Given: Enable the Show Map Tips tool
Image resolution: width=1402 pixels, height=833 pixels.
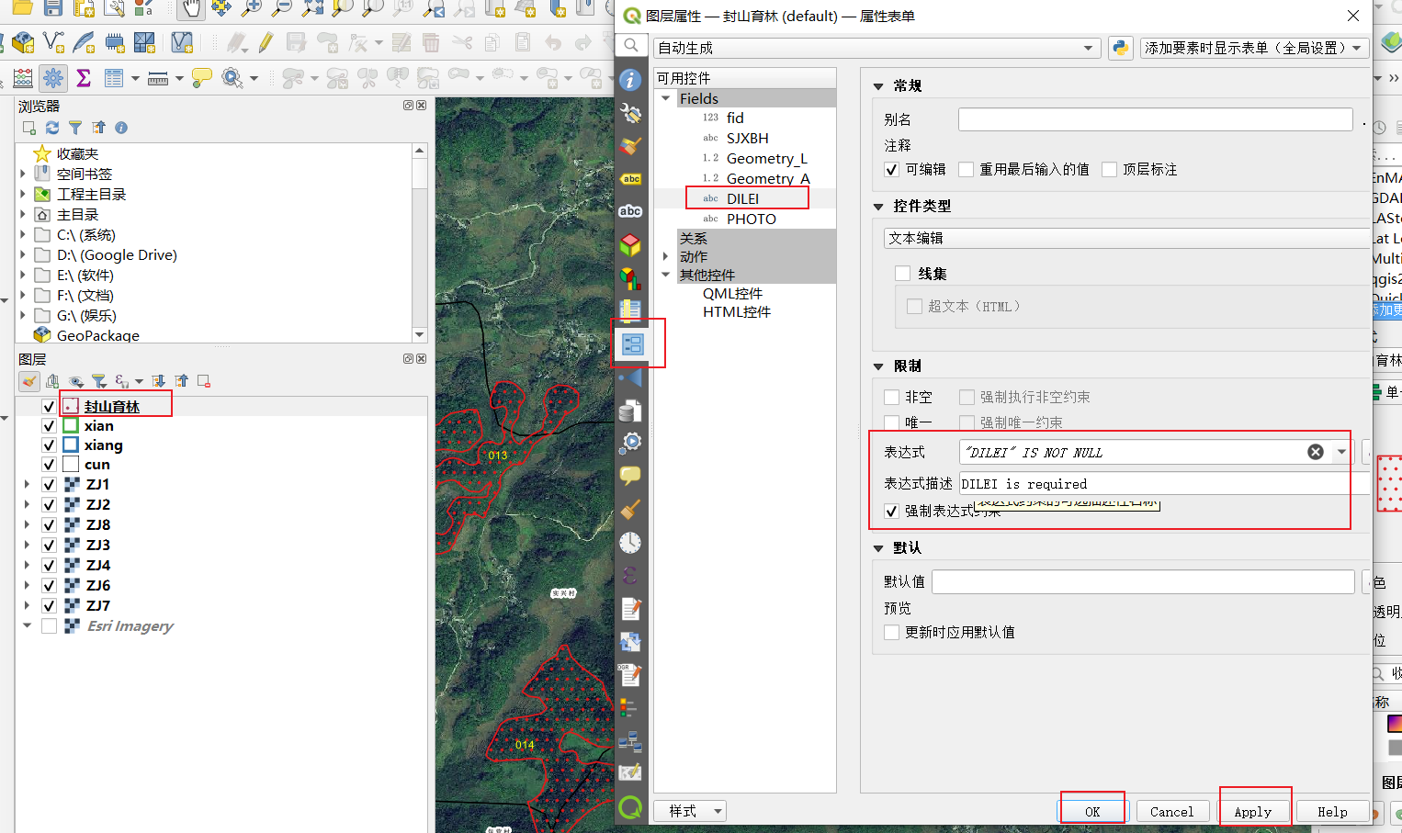Looking at the screenshot, I should [200, 78].
